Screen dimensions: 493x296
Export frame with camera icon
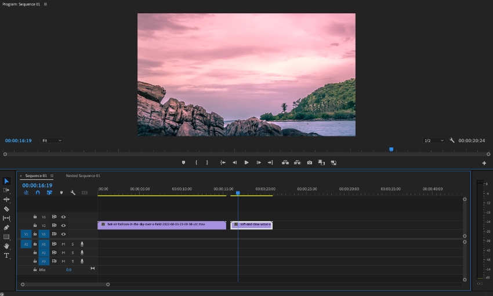(x=310, y=163)
